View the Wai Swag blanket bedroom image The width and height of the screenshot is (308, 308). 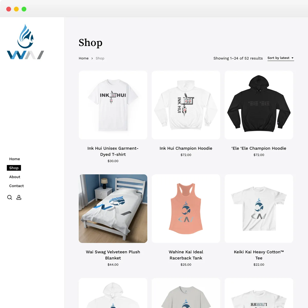point(113,209)
